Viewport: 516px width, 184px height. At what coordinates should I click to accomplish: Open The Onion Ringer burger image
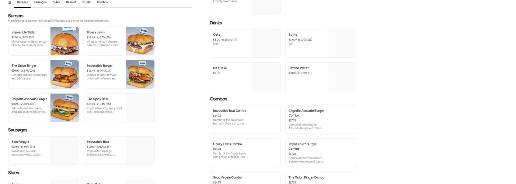click(64, 75)
